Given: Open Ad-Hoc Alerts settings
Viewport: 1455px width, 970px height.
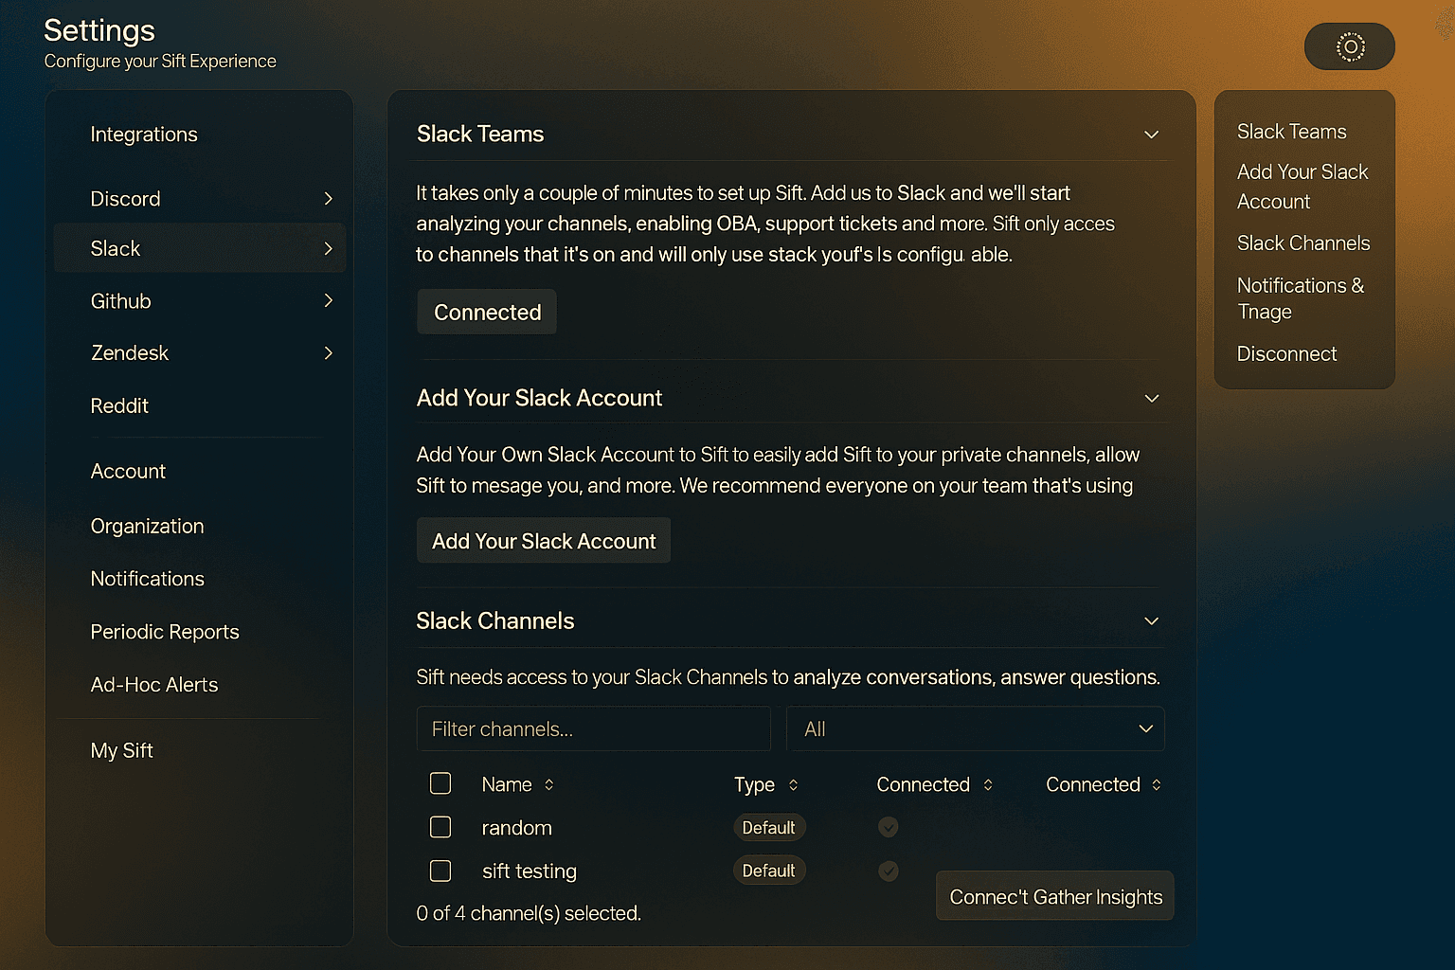Looking at the screenshot, I should point(154,685).
